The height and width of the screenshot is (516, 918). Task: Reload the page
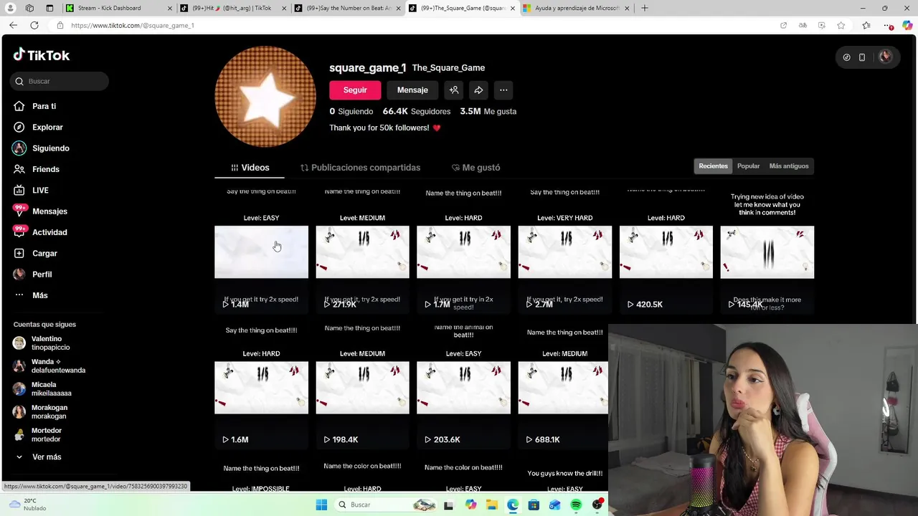pos(34,25)
